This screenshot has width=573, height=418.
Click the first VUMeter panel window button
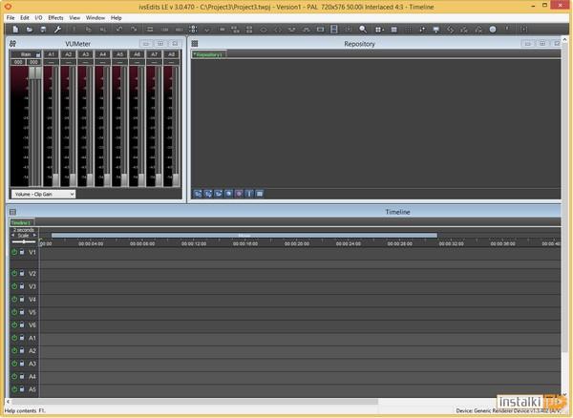coord(146,44)
